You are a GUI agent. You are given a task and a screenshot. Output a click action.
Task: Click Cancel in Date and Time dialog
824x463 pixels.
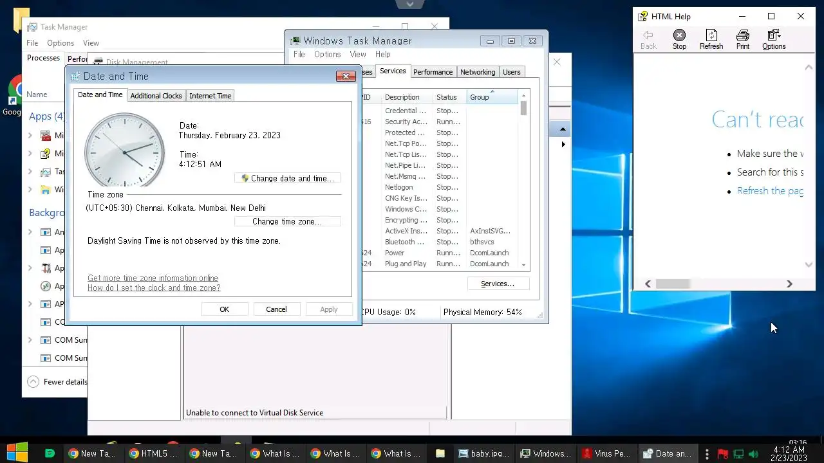pos(276,309)
